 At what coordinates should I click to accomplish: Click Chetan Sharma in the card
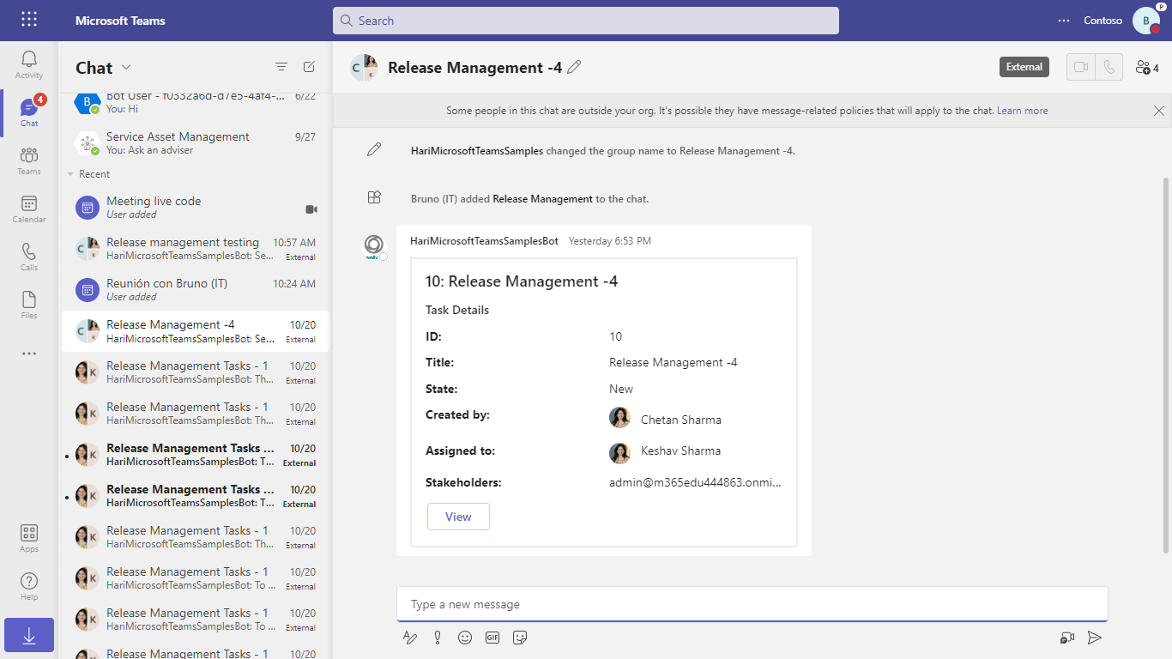[x=680, y=420]
